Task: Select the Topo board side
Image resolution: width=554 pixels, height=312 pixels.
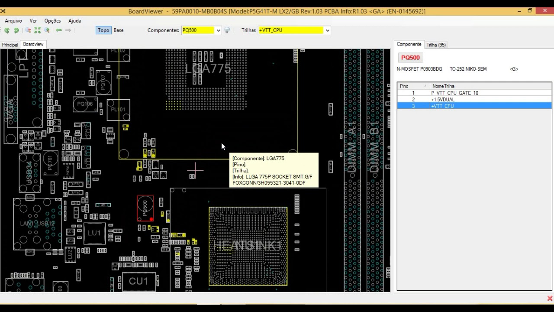Action: (103, 30)
